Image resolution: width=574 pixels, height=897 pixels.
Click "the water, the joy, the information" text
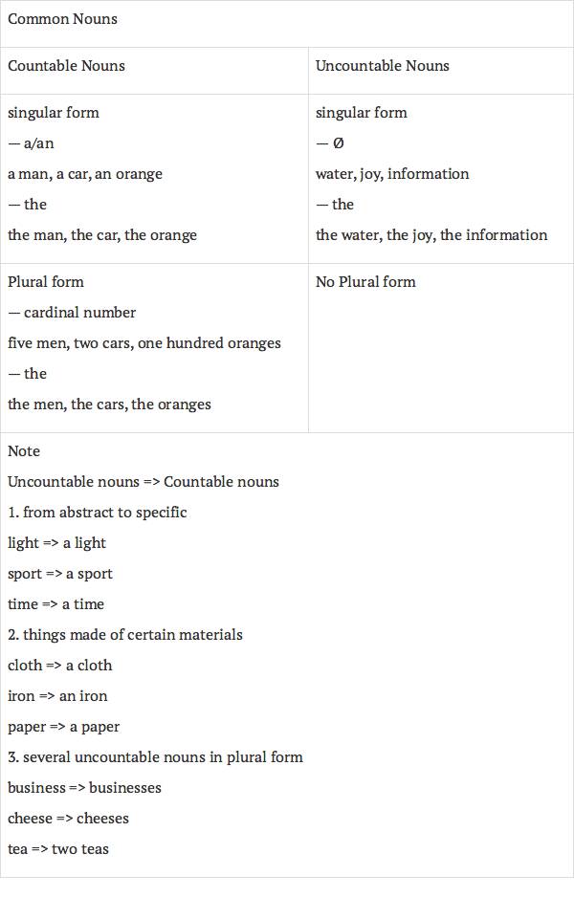pos(431,235)
